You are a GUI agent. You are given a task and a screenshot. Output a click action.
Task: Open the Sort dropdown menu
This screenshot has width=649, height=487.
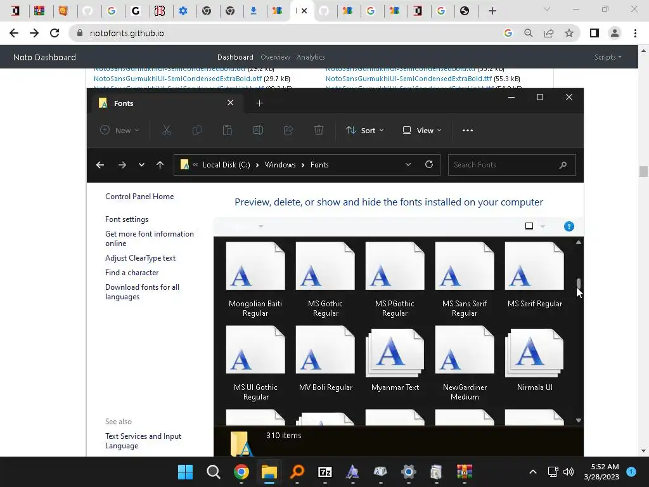pyautogui.click(x=365, y=131)
